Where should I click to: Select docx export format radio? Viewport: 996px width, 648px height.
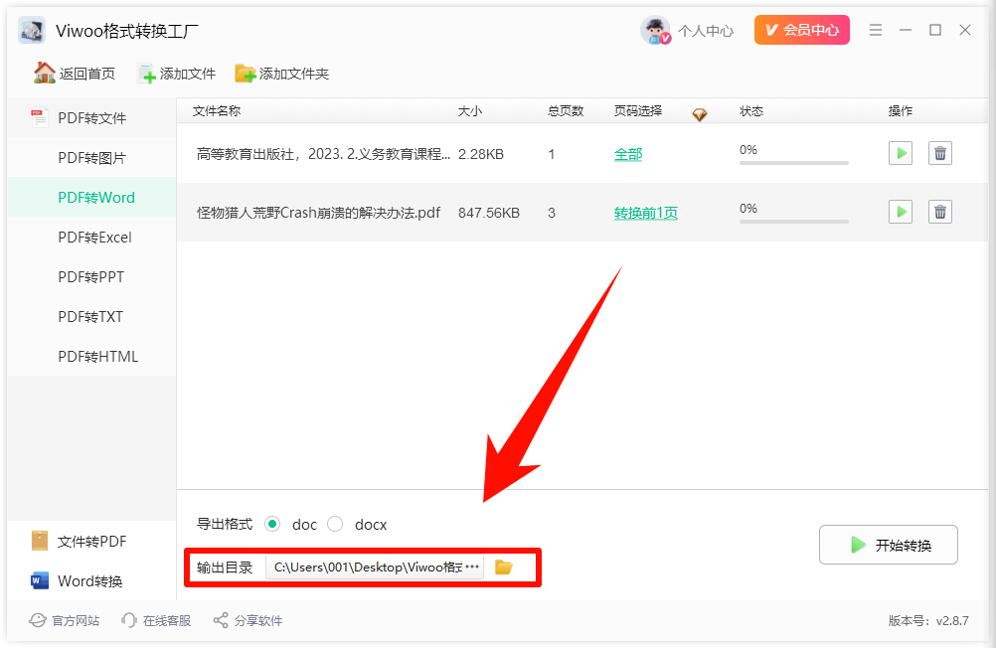click(335, 524)
